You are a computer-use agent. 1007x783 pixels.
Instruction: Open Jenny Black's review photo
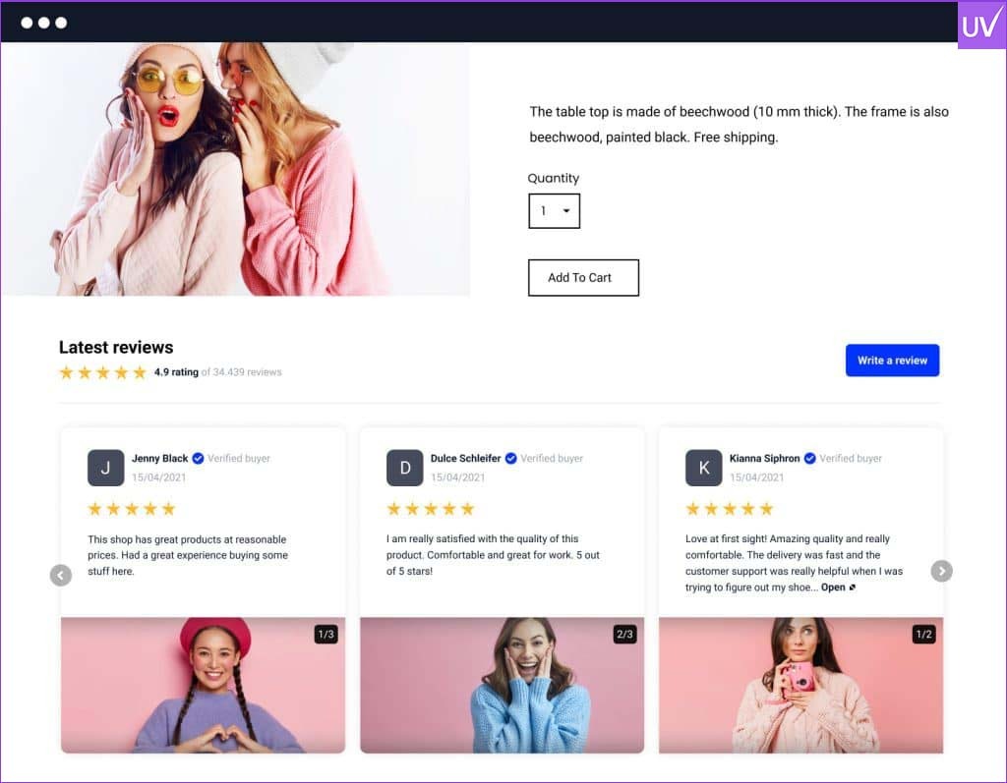tap(203, 685)
